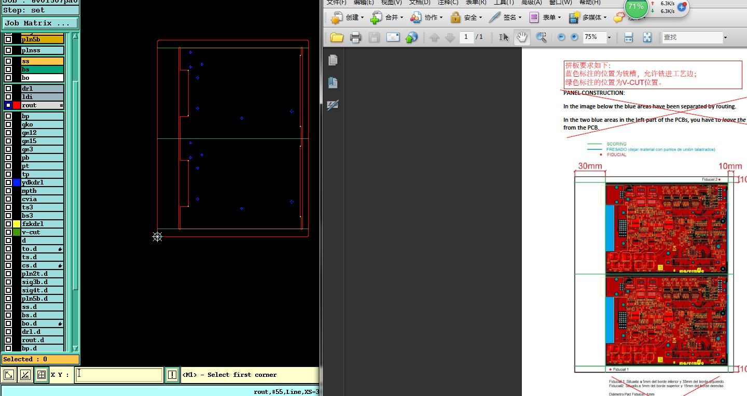Click the globe upload icon

coord(411,37)
